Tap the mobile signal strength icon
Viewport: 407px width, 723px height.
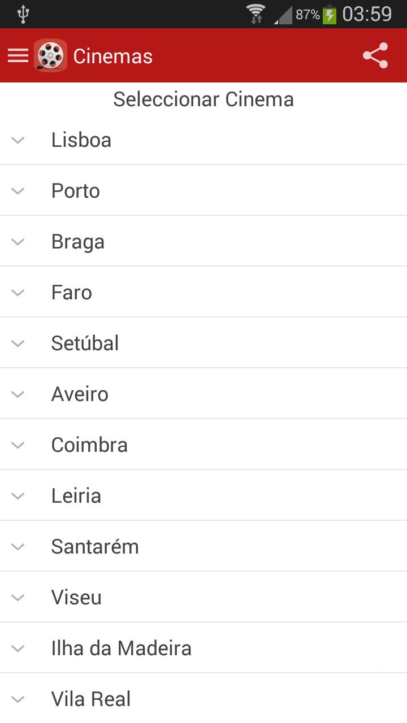coord(283,15)
